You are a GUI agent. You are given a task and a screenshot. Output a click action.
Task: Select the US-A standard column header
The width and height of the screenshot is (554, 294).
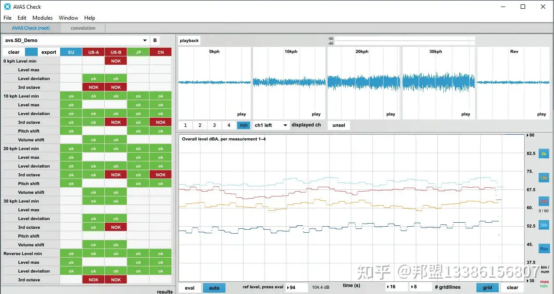tap(93, 52)
